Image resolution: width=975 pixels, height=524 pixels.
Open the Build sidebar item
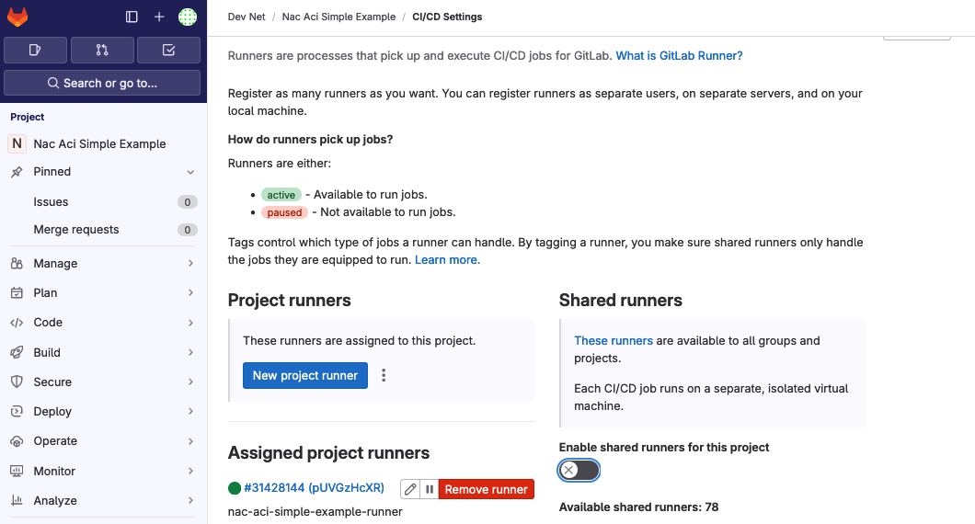[x=102, y=352]
